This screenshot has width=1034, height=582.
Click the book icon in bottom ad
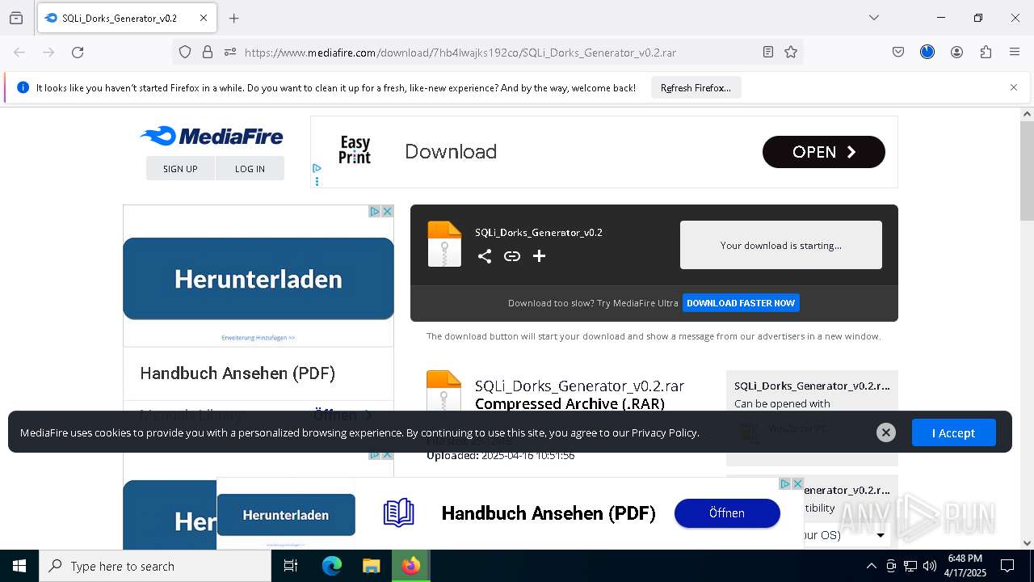coord(399,512)
